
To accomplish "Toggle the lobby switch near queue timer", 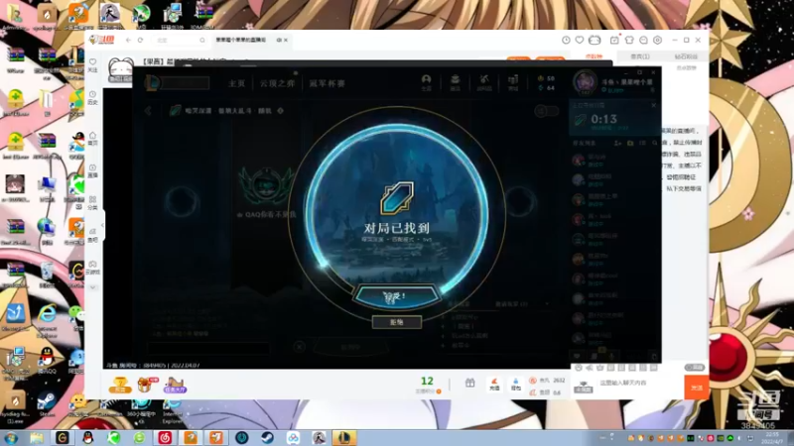I will (547, 111).
